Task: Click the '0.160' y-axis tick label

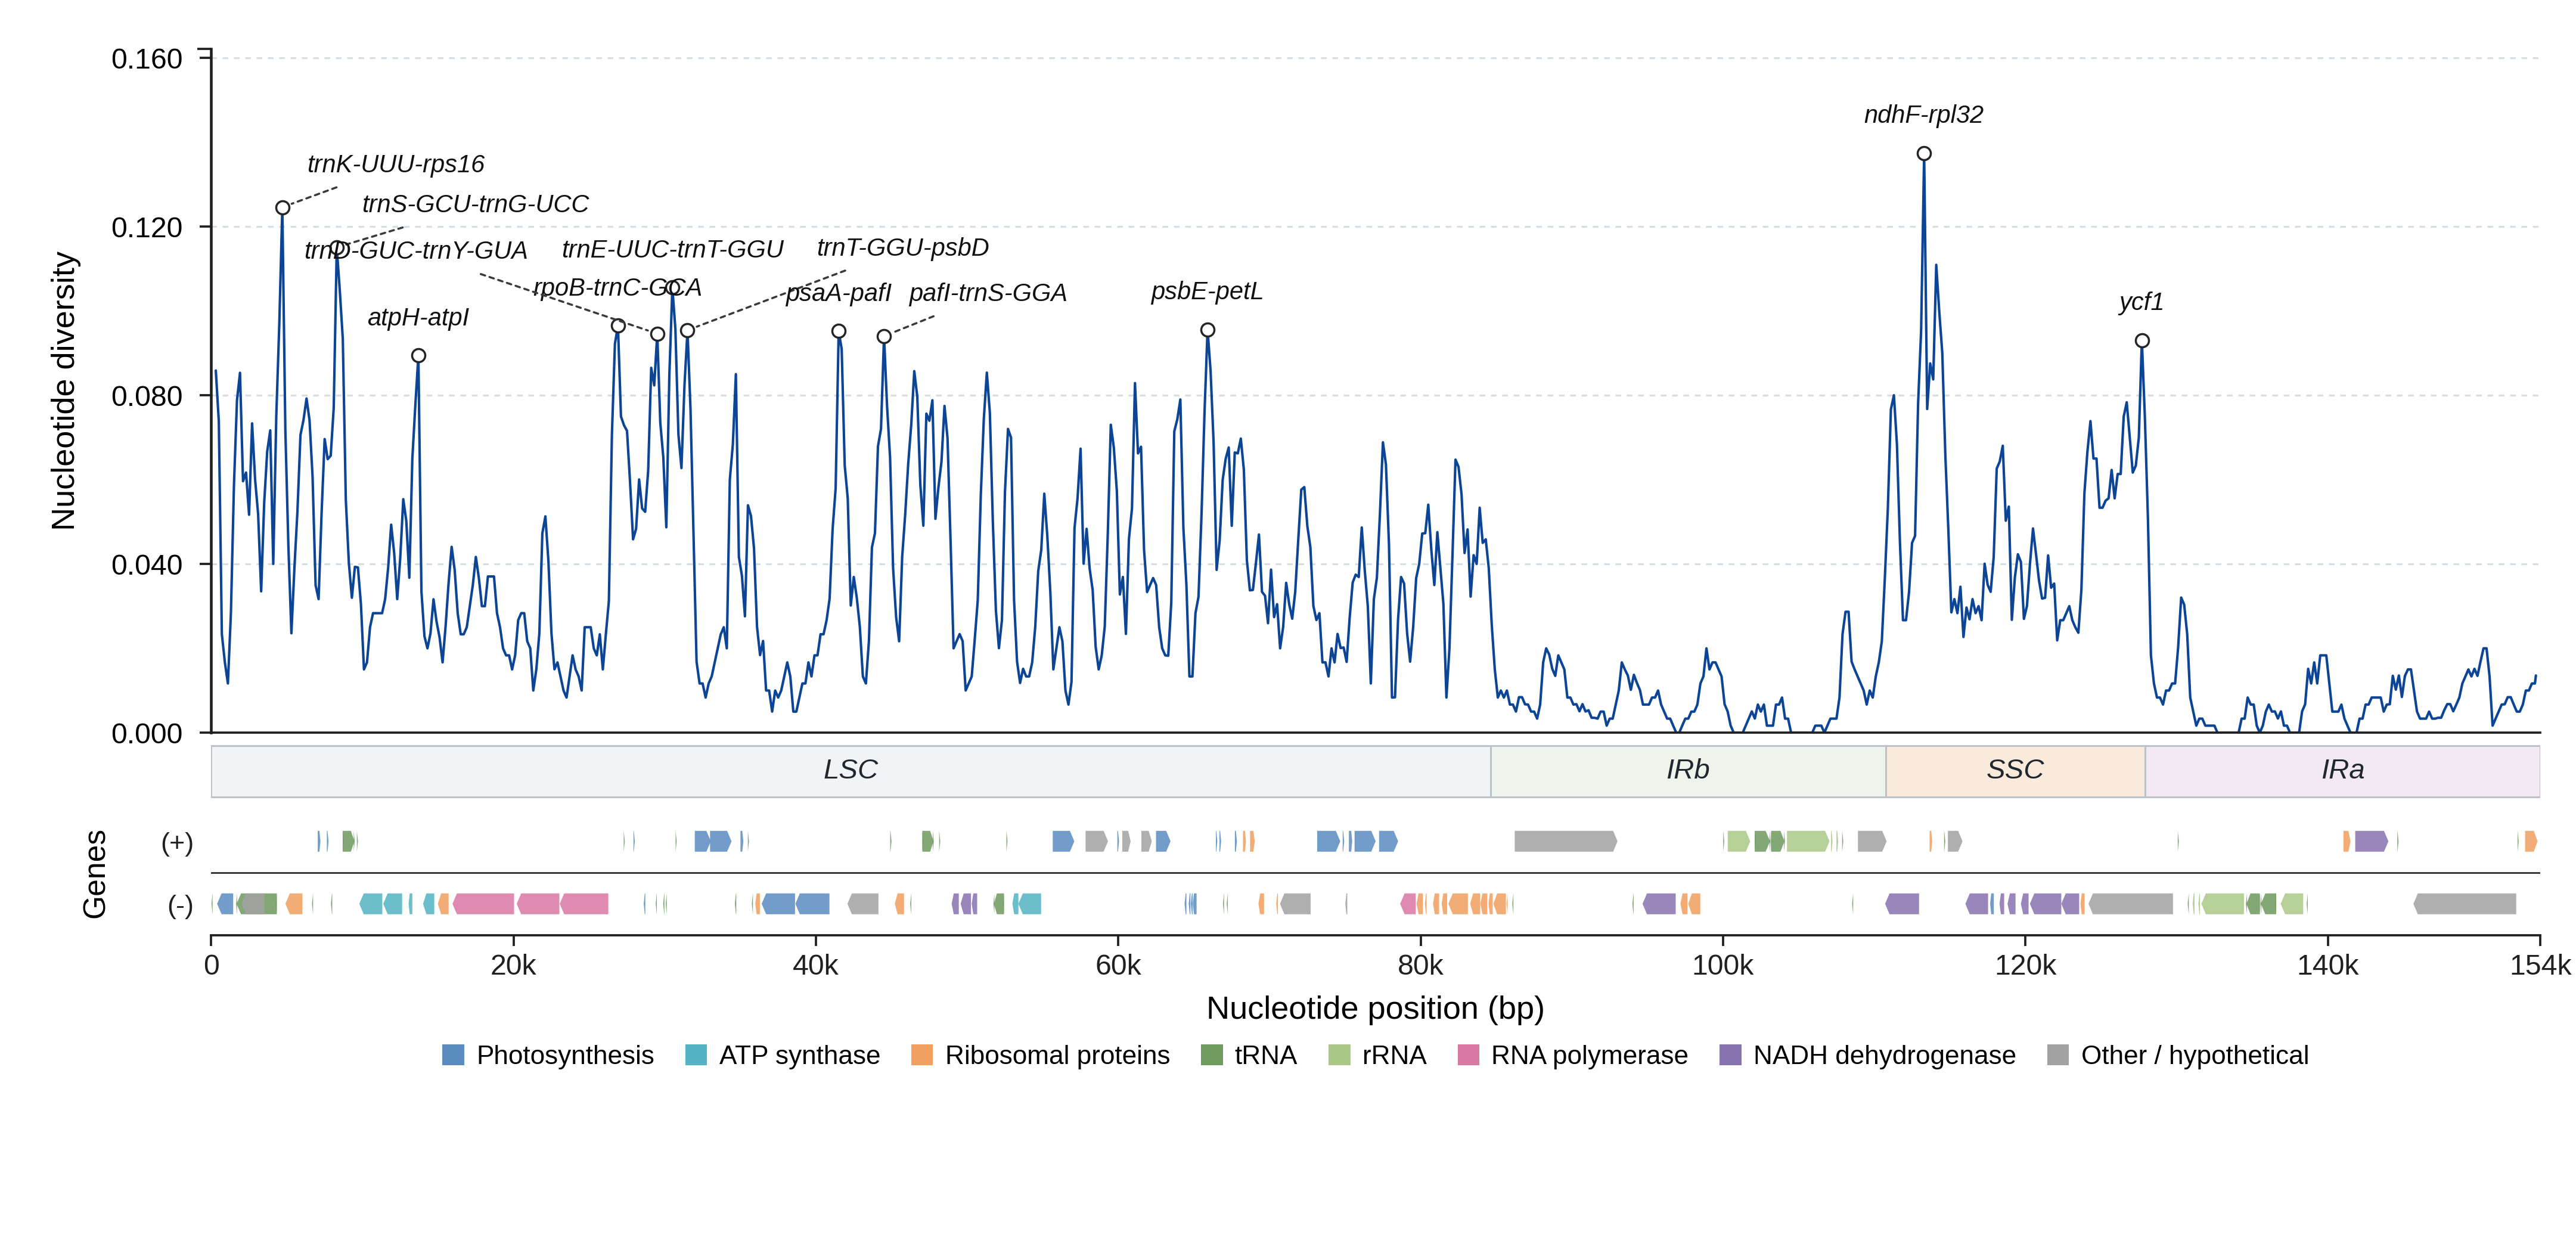Action: pos(147,59)
